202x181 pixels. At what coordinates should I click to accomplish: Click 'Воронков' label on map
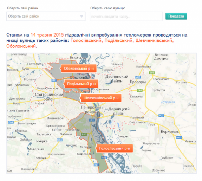click(158, 170)
